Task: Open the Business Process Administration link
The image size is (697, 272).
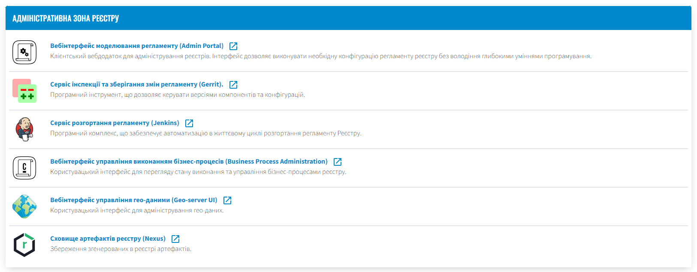Action: click(189, 161)
